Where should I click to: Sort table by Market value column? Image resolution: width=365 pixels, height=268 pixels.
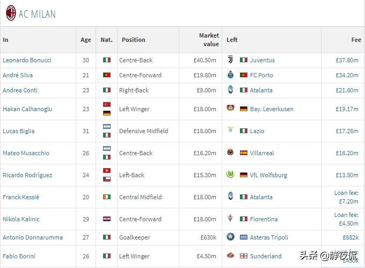209,40
